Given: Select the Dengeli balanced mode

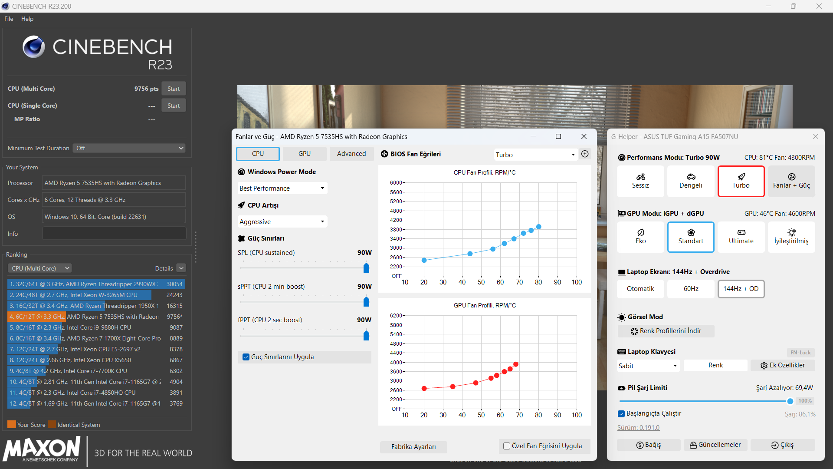Looking at the screenshot, I should point(691,181).
